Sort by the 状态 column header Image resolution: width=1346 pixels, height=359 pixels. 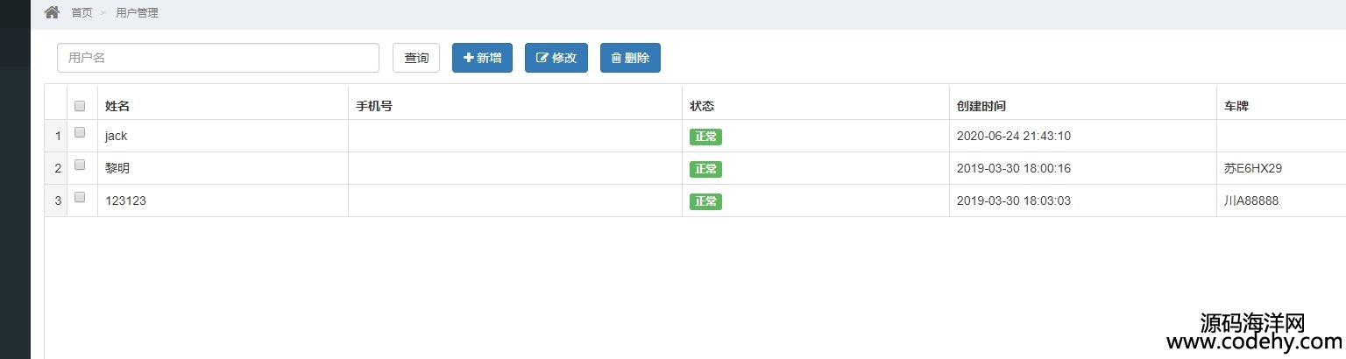702,106
